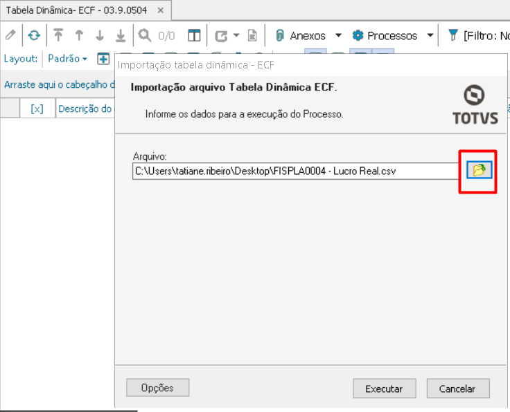Open the Processos menu

click(x=385, y=35)
